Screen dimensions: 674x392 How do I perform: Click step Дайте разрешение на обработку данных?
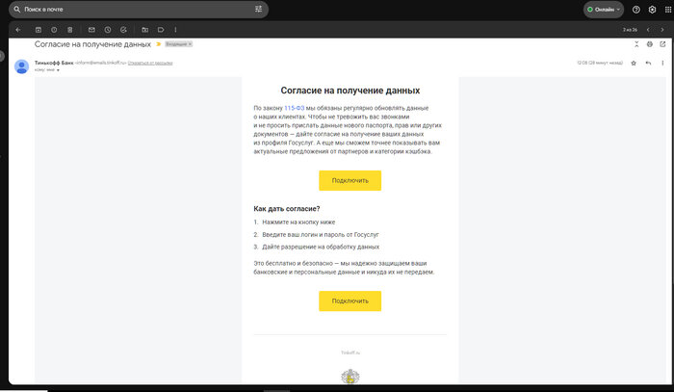click(321, 247)
